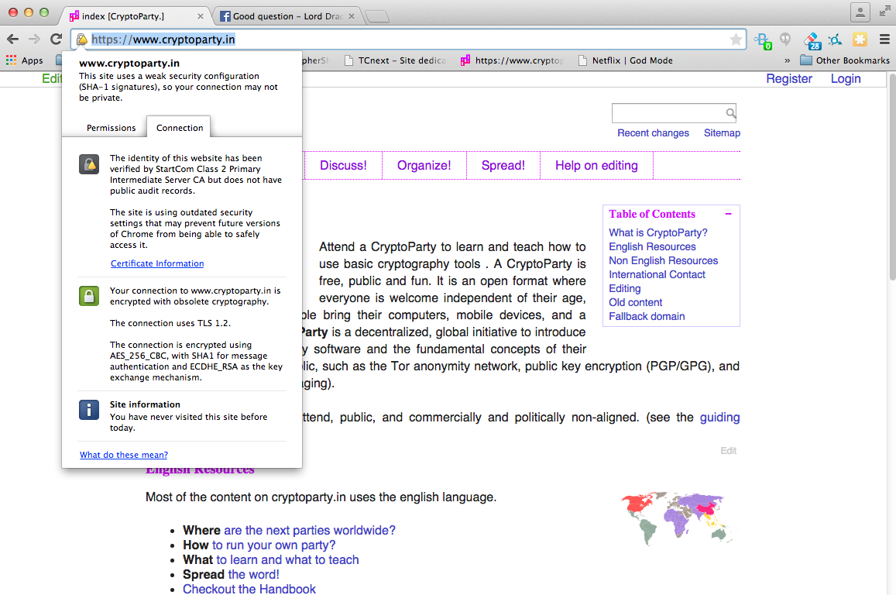Click the browser back arrow

coord(12,40)
